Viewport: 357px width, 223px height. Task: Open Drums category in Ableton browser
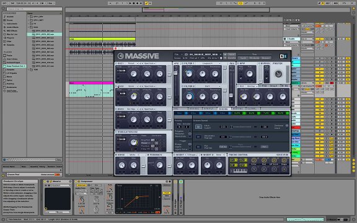click(x=9, y=20)
